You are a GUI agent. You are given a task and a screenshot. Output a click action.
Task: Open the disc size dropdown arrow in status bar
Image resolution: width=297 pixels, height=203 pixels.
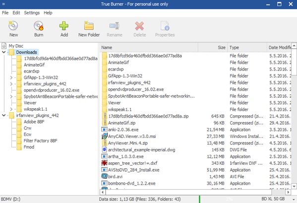(294, 200)
